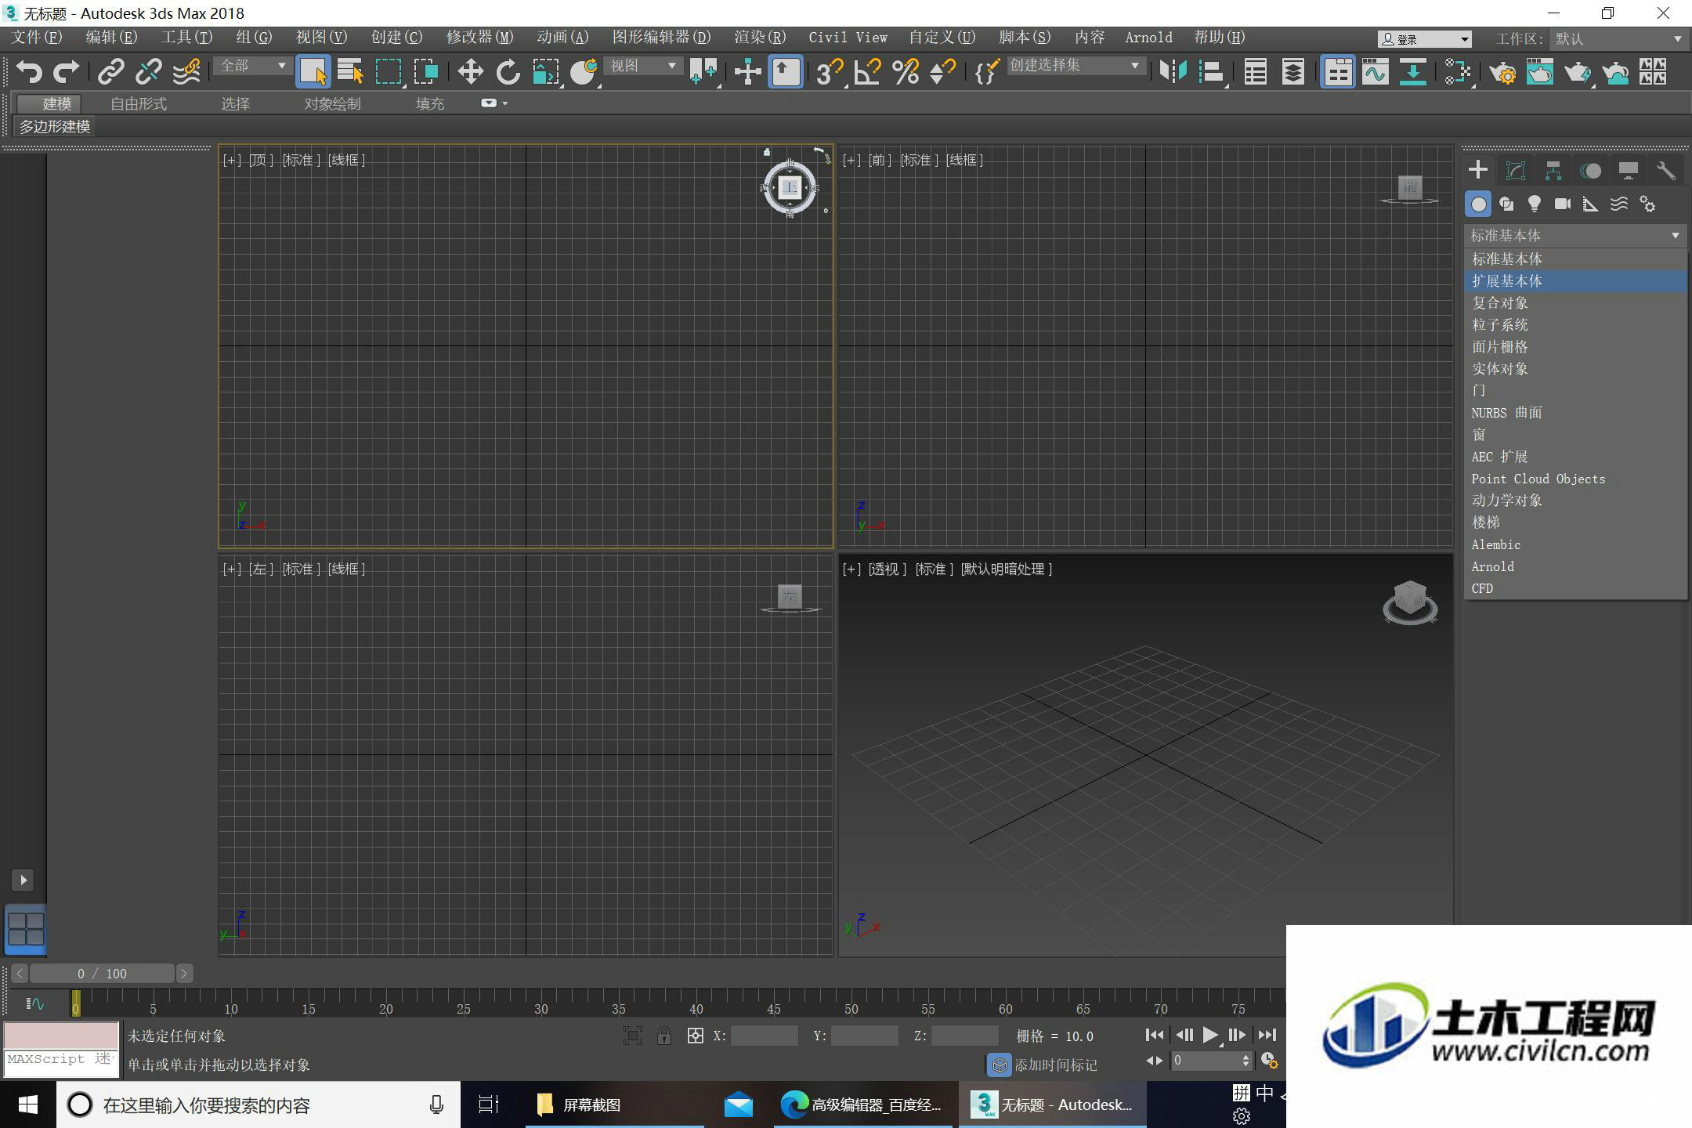Select the Unlink selection tool
This screenshot has width=1692, height=1128.
pyautogui.click(x=148, y=72)
